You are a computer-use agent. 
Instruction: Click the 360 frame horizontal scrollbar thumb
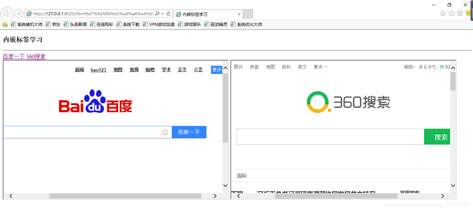coord(336,196)
